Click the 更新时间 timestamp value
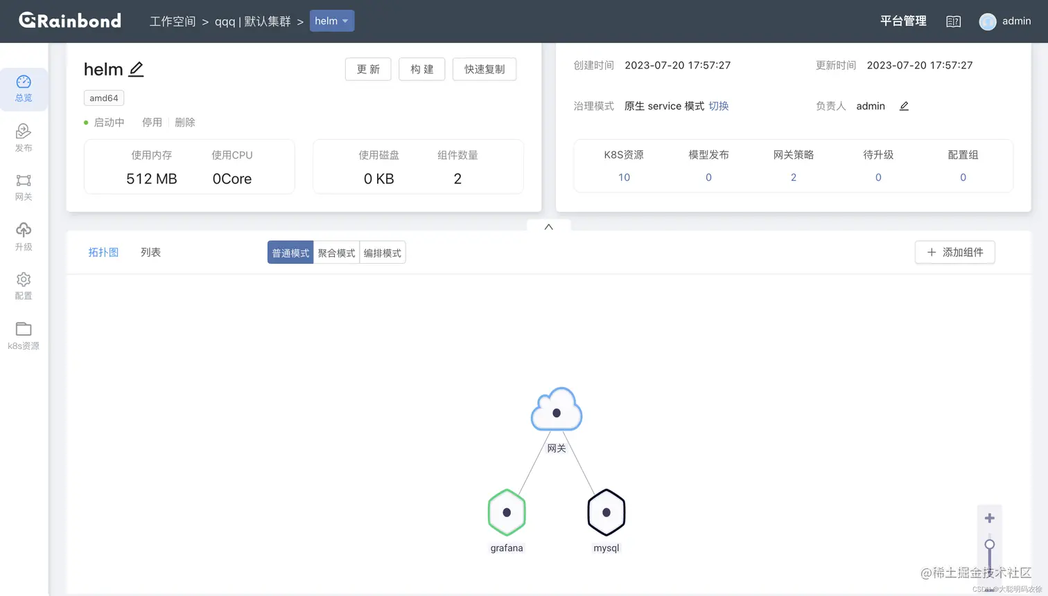Viewport: 1048px width, 596px height. 920,65
